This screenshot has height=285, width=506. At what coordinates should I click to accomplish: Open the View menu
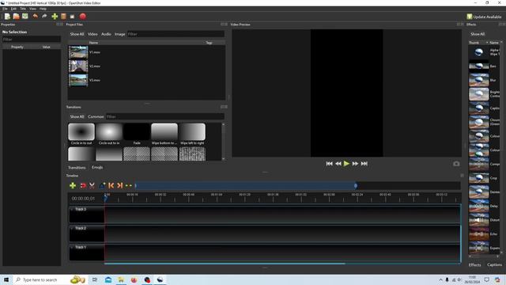tap(32, 9)
